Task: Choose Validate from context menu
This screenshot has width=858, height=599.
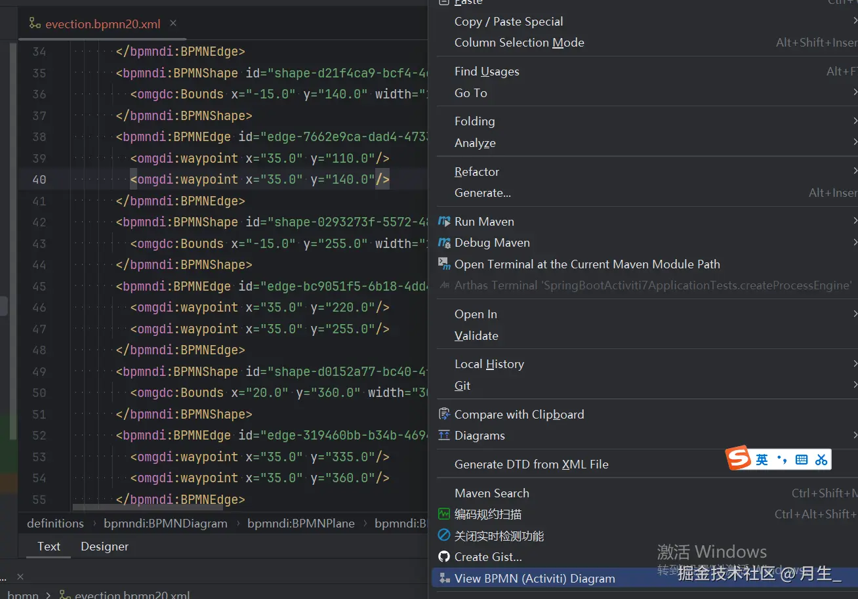Action: point(643,336)
